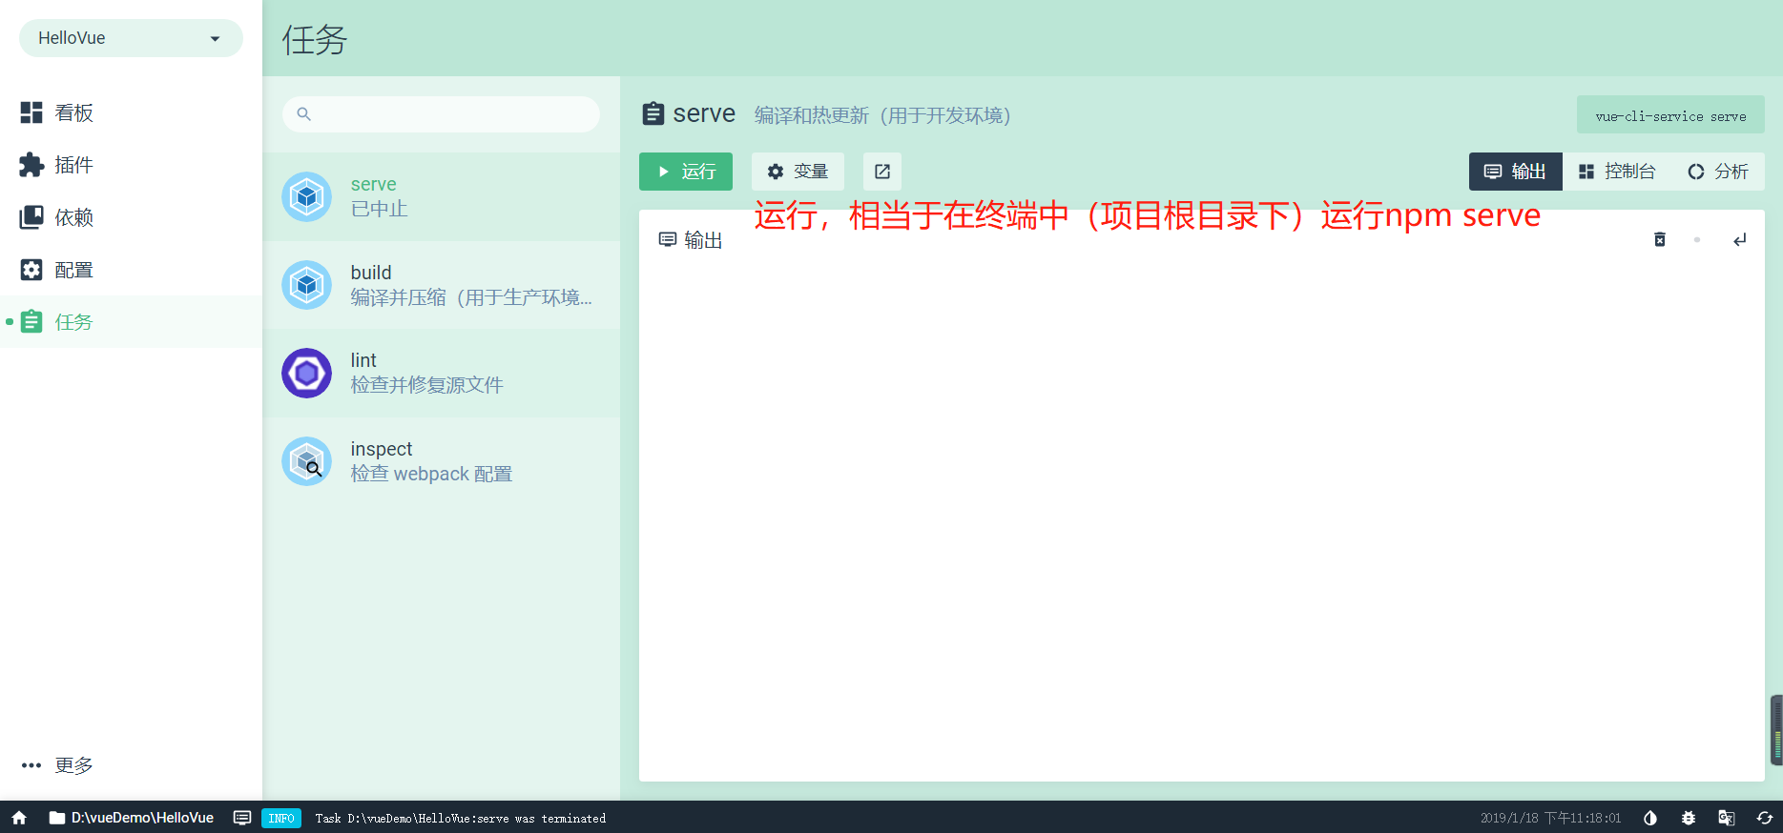The width and height of the screenshot is (1783, 833).
Task: Click the clipboard icon beside serve title
Action: coord(653,114)
